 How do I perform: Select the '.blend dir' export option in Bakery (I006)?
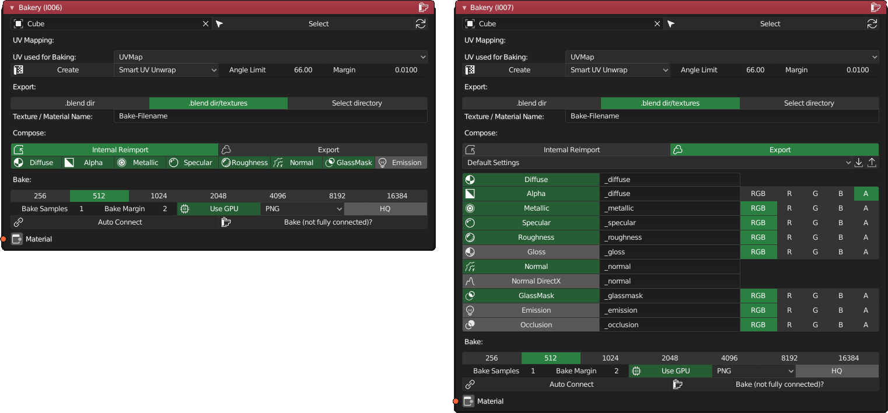[80, 103]
